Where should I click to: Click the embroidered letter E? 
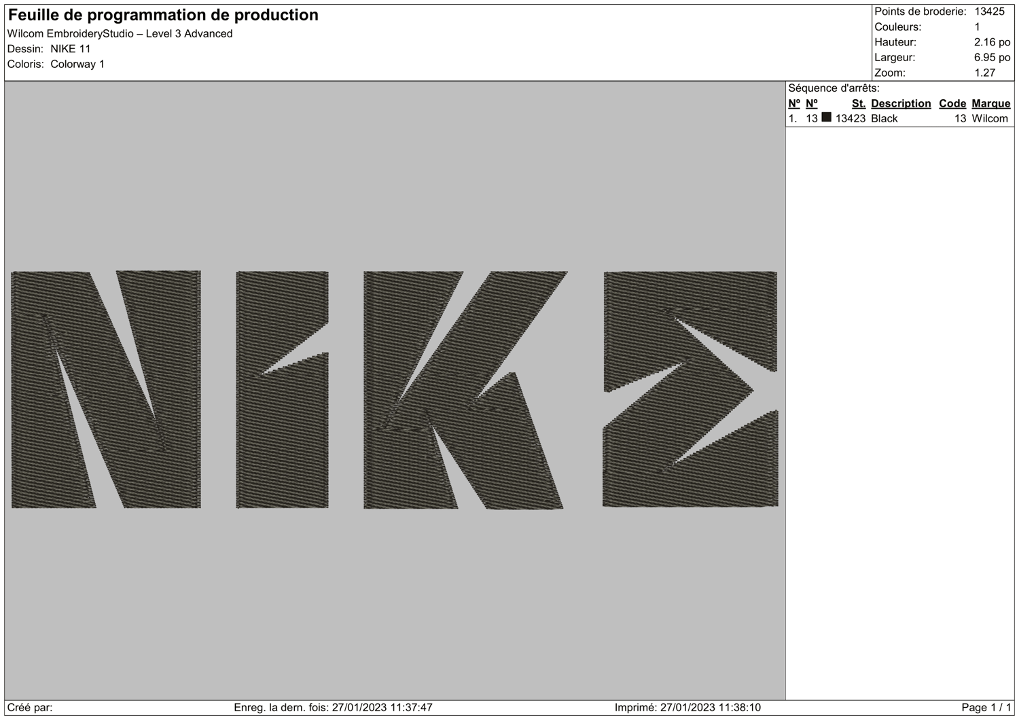(690, 389)
